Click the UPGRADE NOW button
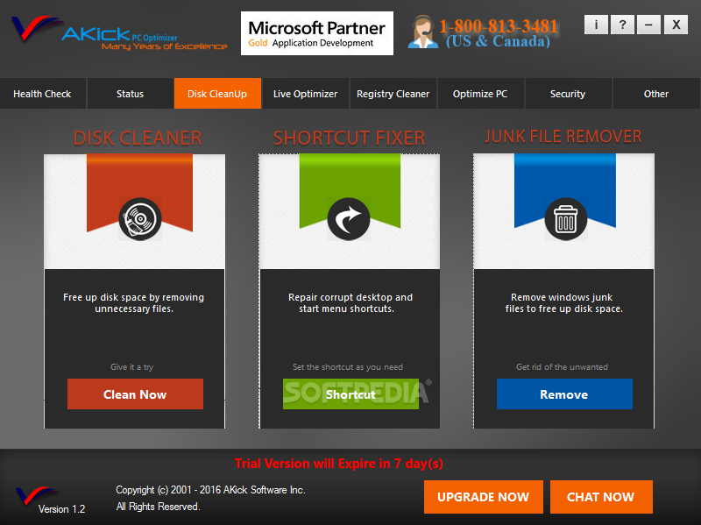The width and height of the screenshot is (701, 525). [x=484, y=497]
